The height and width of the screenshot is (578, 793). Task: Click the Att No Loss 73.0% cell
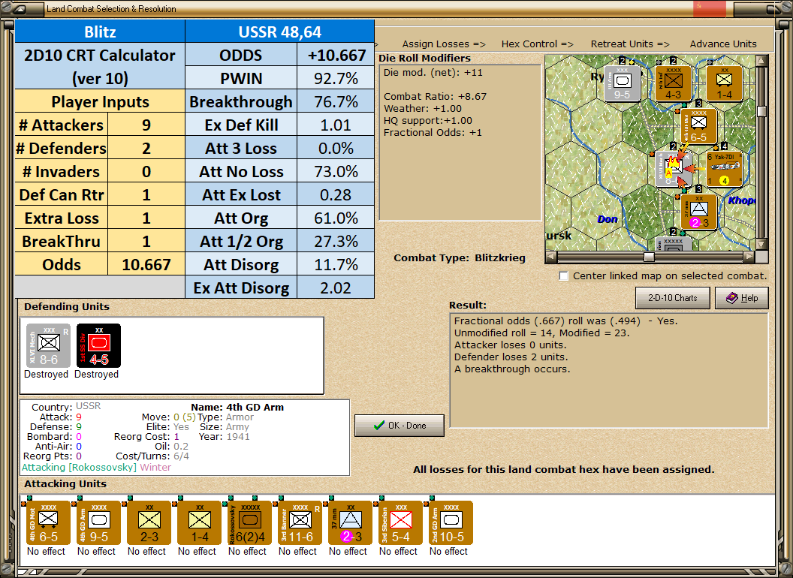coord(336,171)
